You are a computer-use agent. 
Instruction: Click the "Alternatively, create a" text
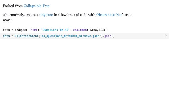[x=21, y=15]
